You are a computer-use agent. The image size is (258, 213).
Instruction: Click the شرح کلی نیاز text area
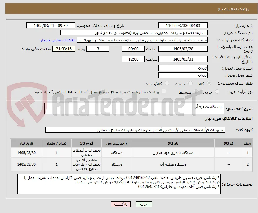click(134, 109)
